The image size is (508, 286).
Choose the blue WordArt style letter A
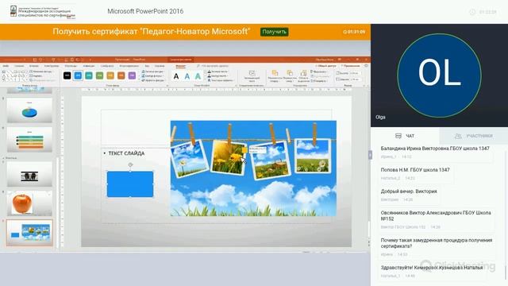[187, 76]
